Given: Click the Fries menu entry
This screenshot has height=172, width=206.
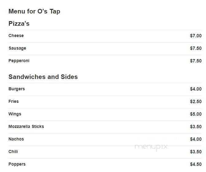Looking at the screenshot, I should (13, 101).
